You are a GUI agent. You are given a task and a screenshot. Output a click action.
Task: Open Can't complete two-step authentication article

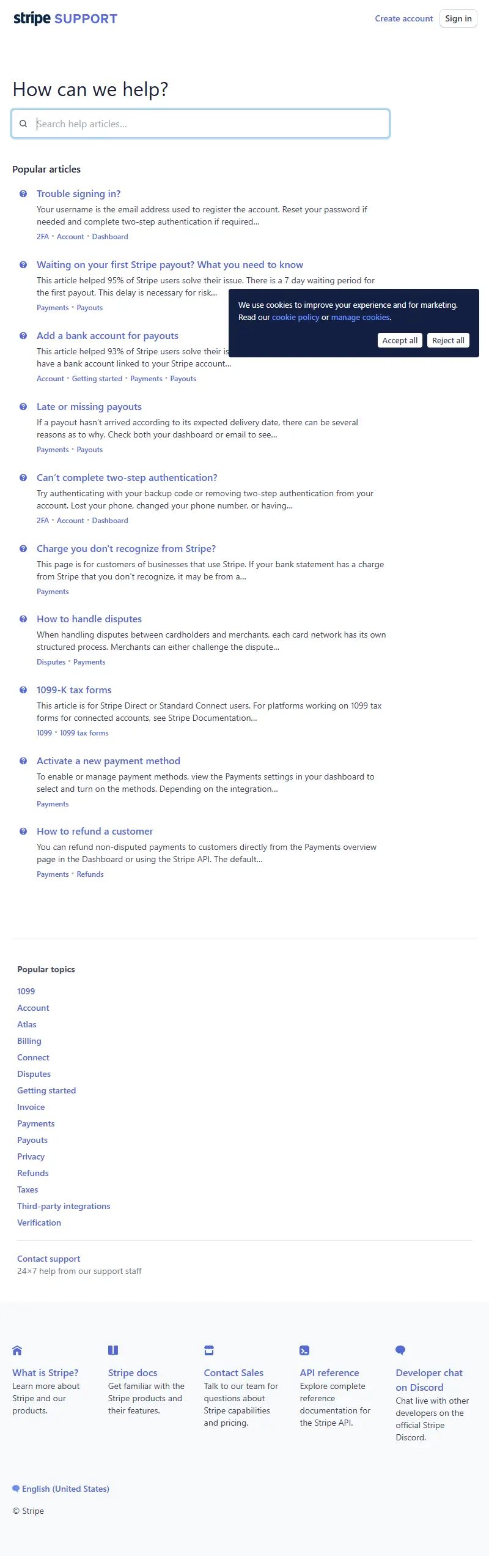127,478
